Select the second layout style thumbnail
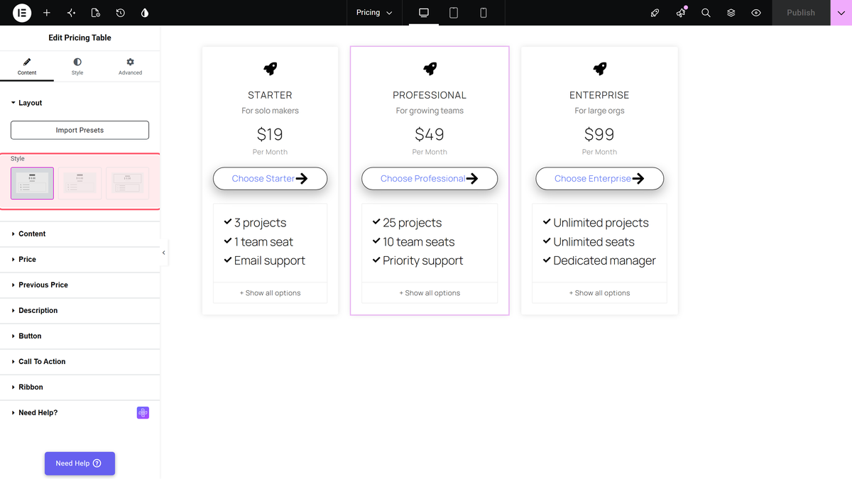Image resolution: width=852 pixels, height=479 pixels. coord(80,183)
